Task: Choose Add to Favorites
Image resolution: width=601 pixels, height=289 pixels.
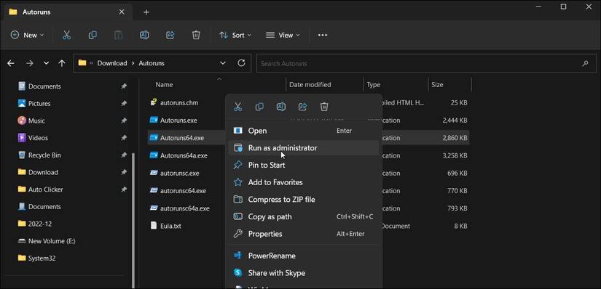Action: [303, 182]
